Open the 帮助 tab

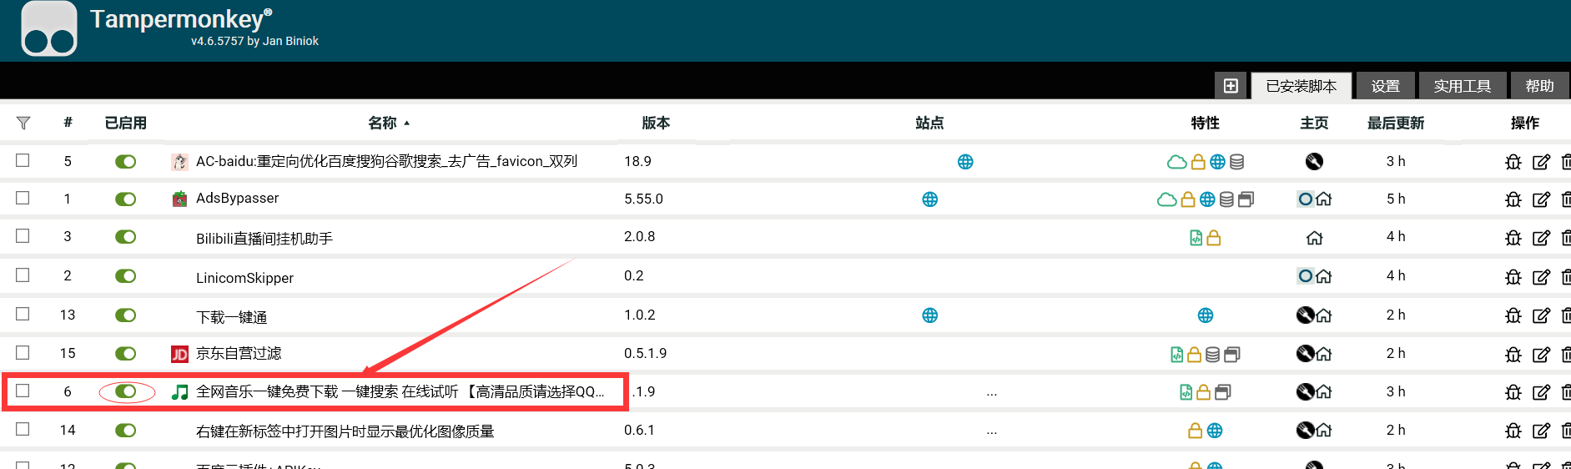click(x=1540, y=86)
